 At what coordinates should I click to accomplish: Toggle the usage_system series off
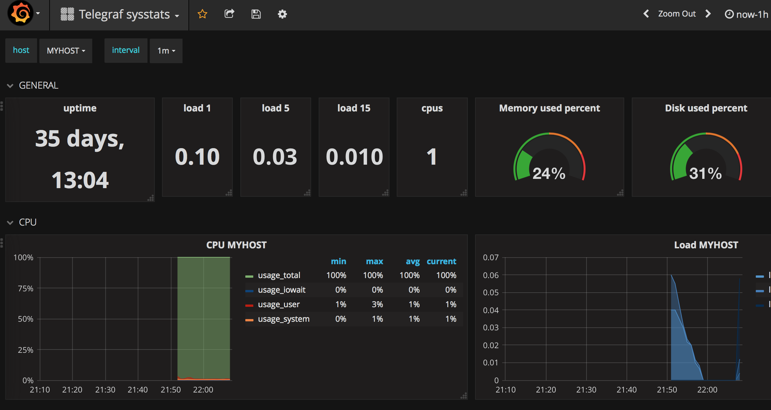point(284,319)
